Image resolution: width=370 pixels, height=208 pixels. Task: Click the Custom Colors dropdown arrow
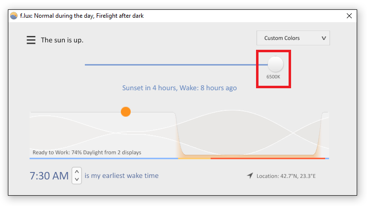(x=324, y=38)
